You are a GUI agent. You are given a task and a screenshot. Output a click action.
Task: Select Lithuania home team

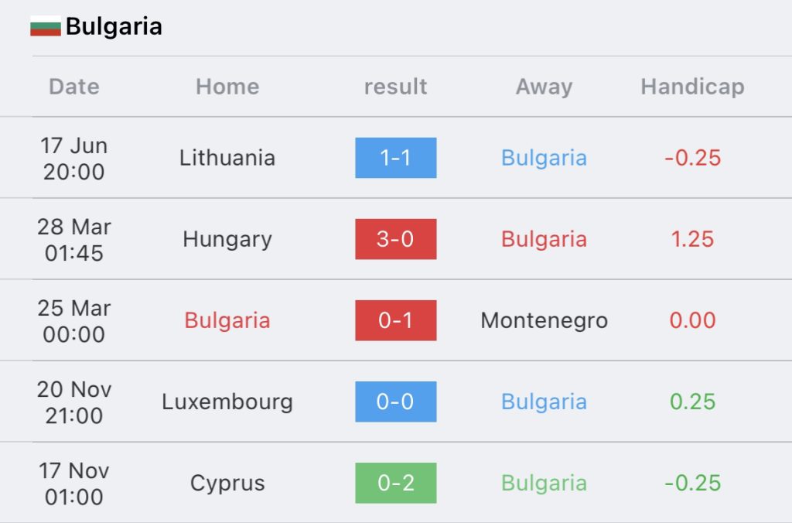[227, 158]
